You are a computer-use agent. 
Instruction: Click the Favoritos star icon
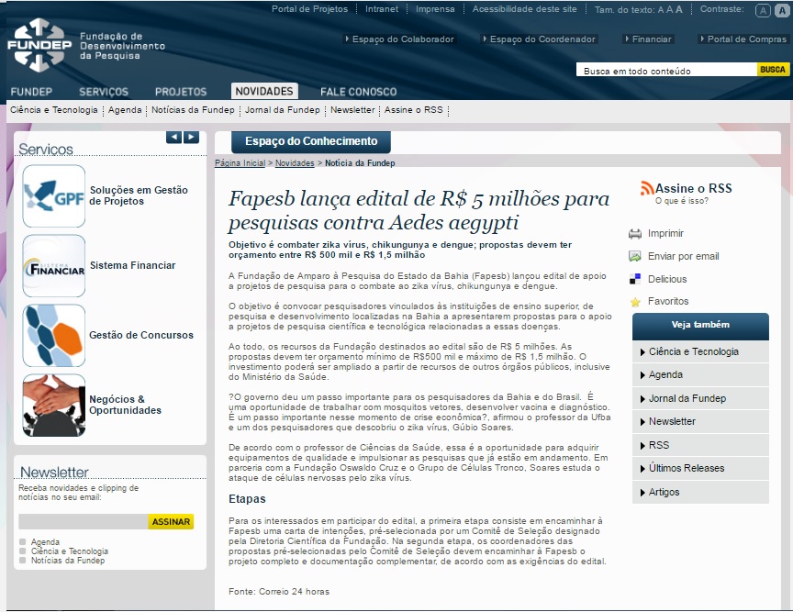pos(634,302)
